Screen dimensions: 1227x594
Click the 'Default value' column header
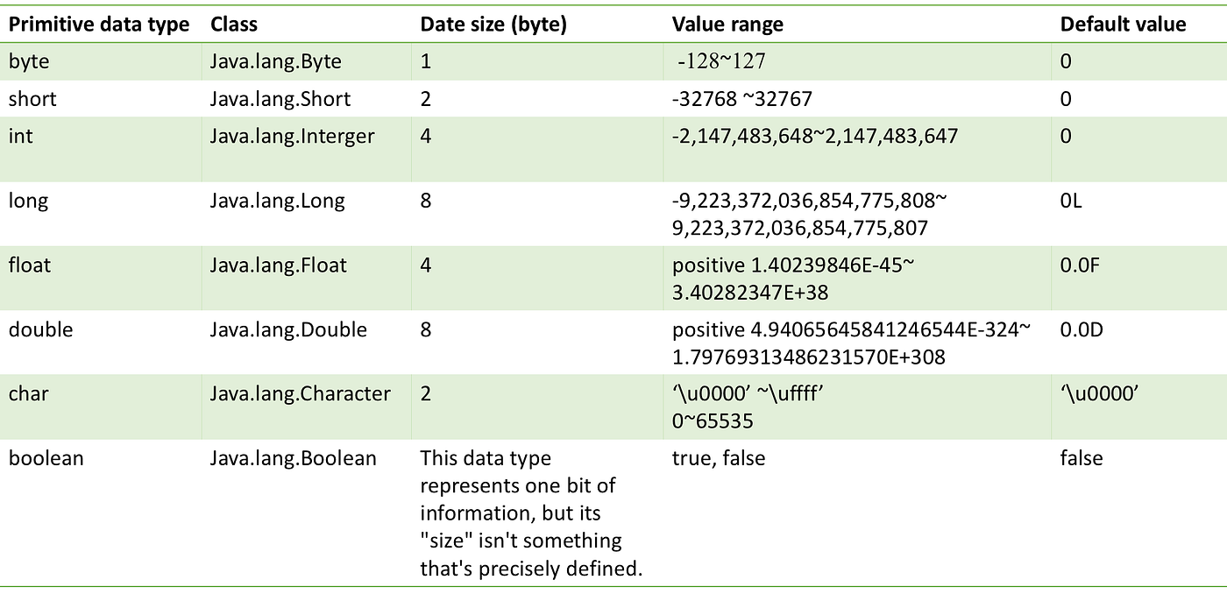coord(1123,25)
